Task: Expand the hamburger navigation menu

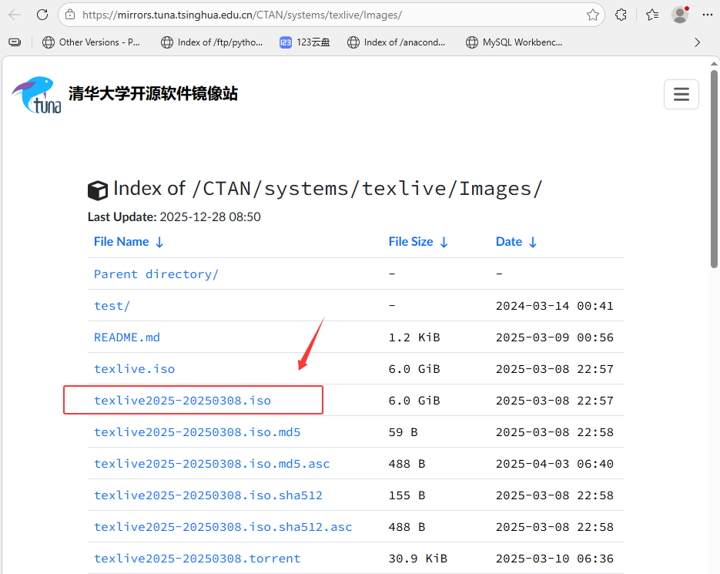Action: pyautogui.click(x=681, y=94)
